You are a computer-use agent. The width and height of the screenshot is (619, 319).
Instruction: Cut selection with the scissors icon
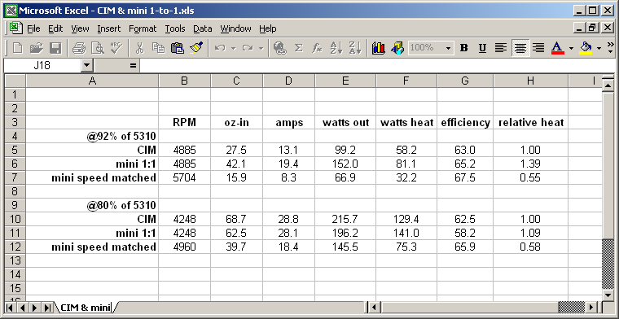pos(139,48)
